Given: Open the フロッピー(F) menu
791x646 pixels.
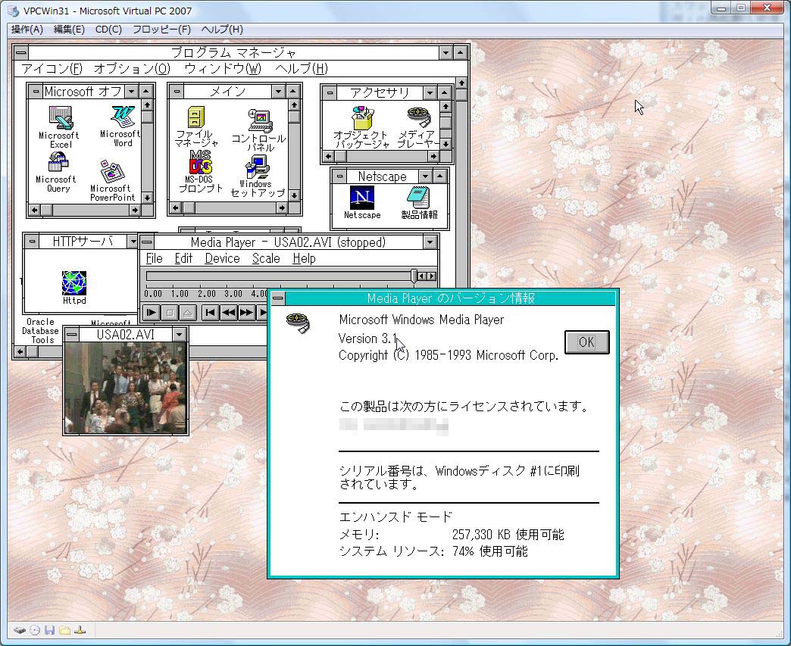Looking at the screenshot, I should coord(161,30).
